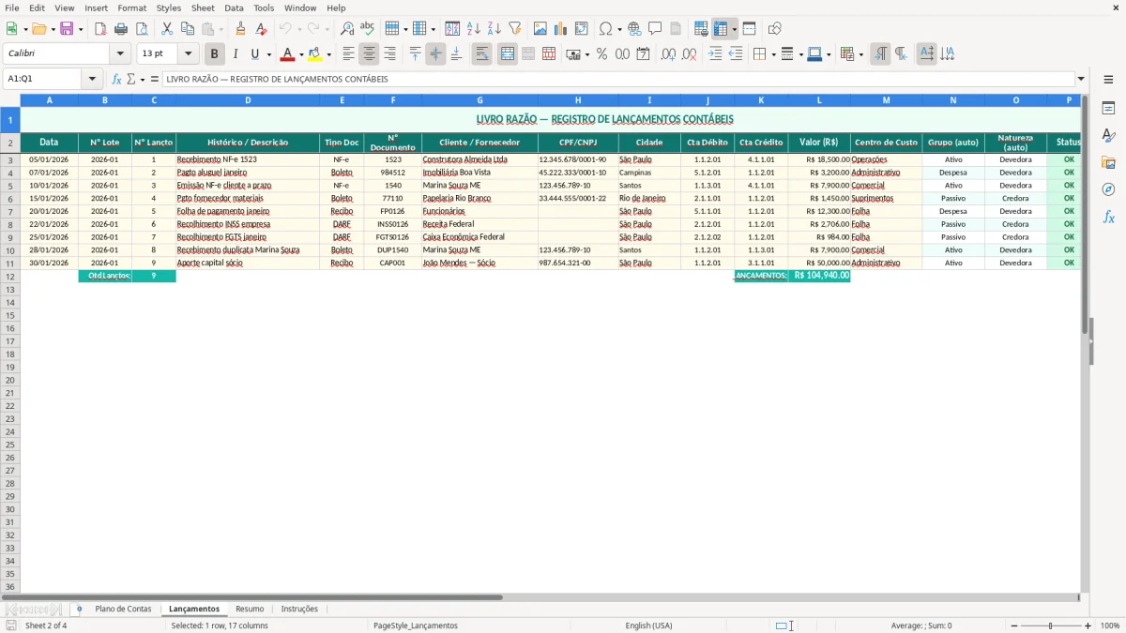
Task: Click the Sort Ascending icon
Action: pyautogui.click(x=473, y=29)
